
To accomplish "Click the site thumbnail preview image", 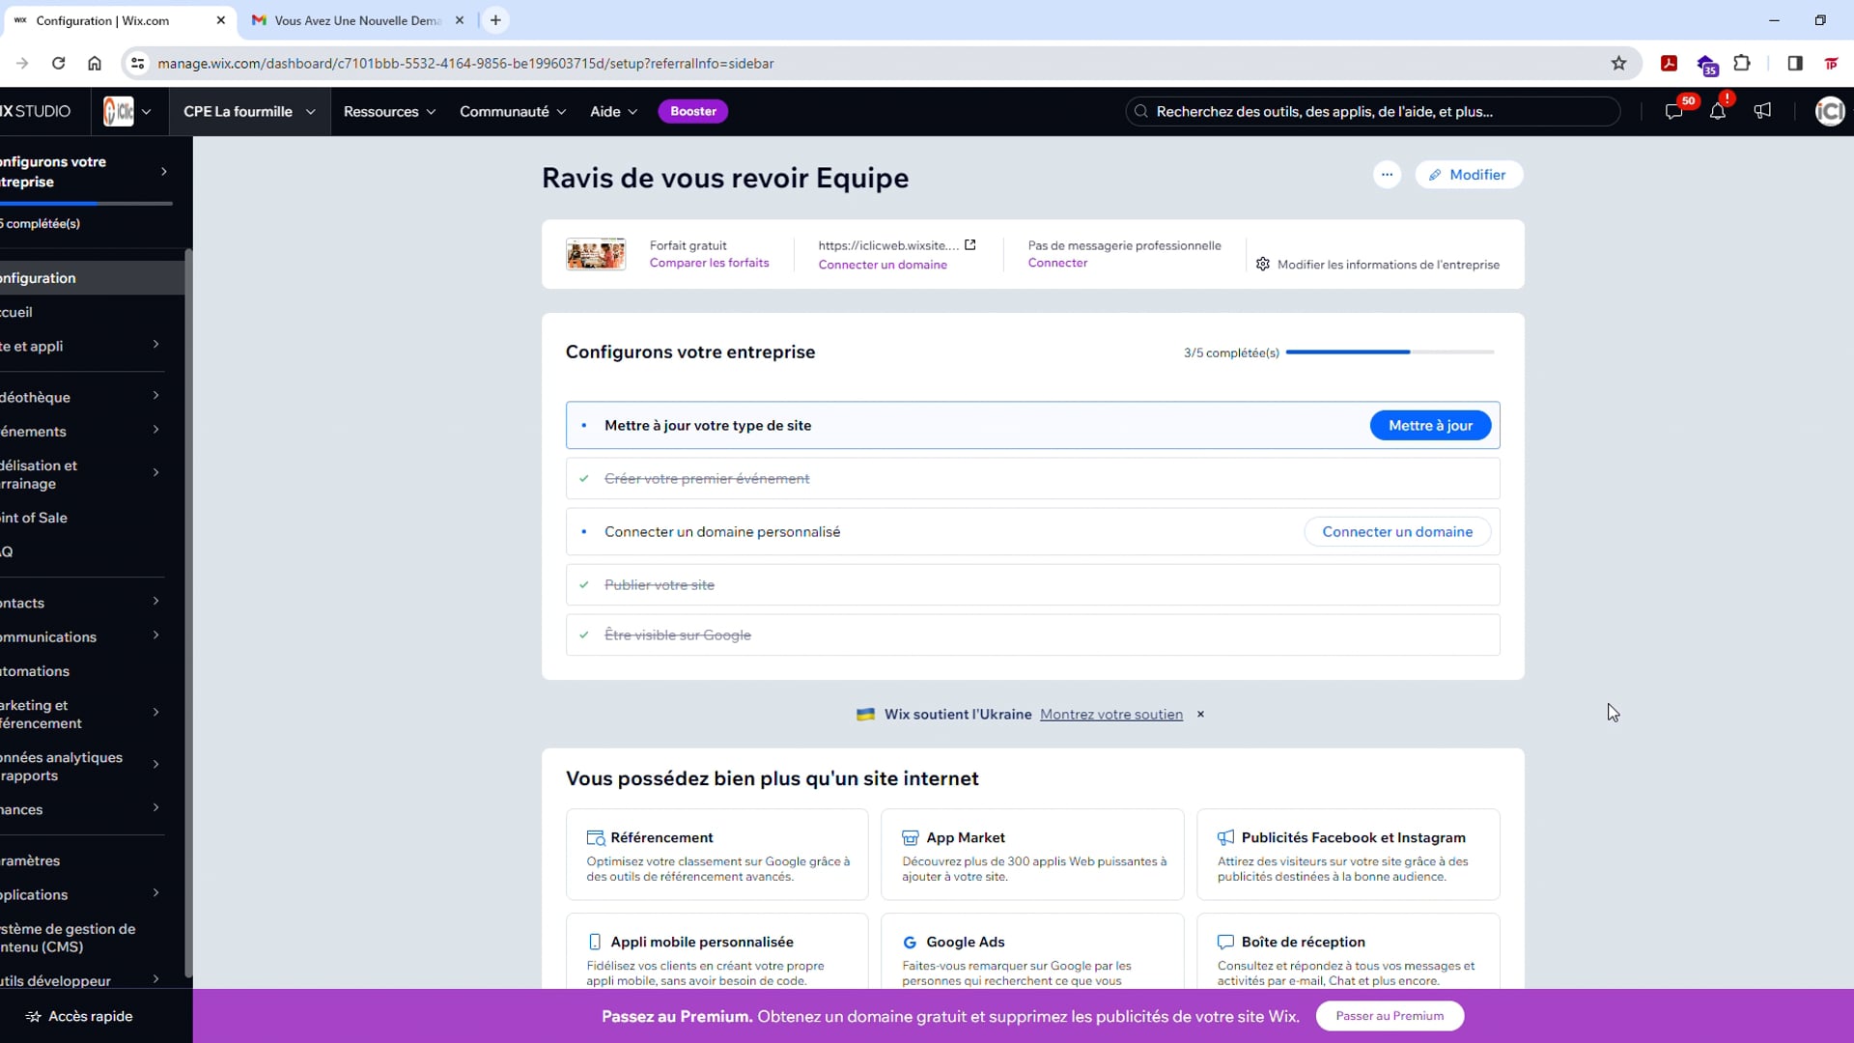I will (596, 254).
